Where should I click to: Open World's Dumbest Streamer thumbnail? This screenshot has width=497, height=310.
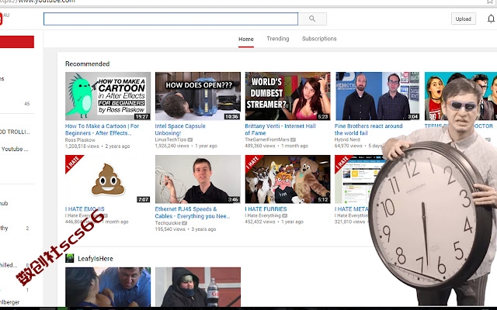point(287,96)
